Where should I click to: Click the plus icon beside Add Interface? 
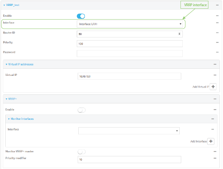[x=211, y=141]
